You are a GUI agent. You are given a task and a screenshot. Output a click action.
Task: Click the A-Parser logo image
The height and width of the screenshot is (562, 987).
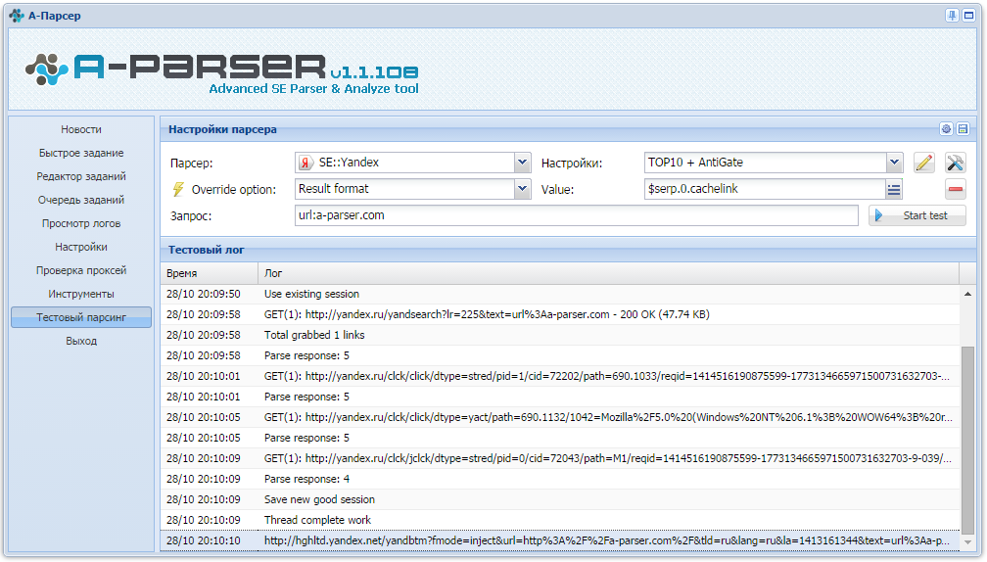coord(221,73)
